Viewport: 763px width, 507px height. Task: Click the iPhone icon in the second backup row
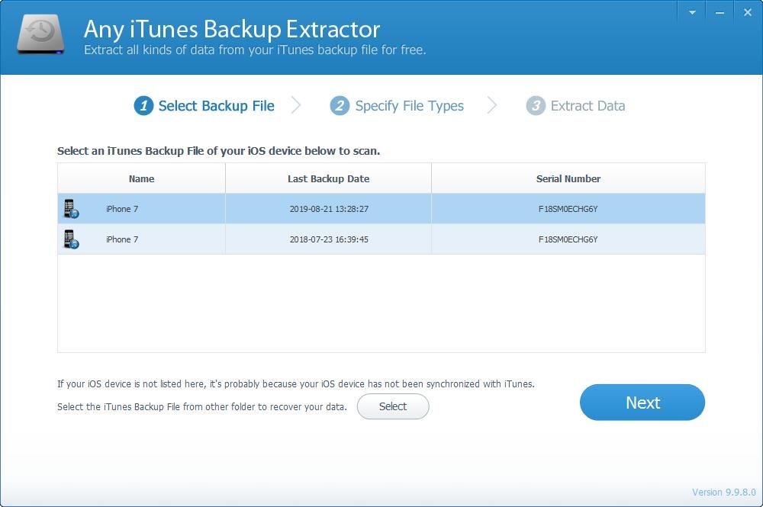[71, 239]
